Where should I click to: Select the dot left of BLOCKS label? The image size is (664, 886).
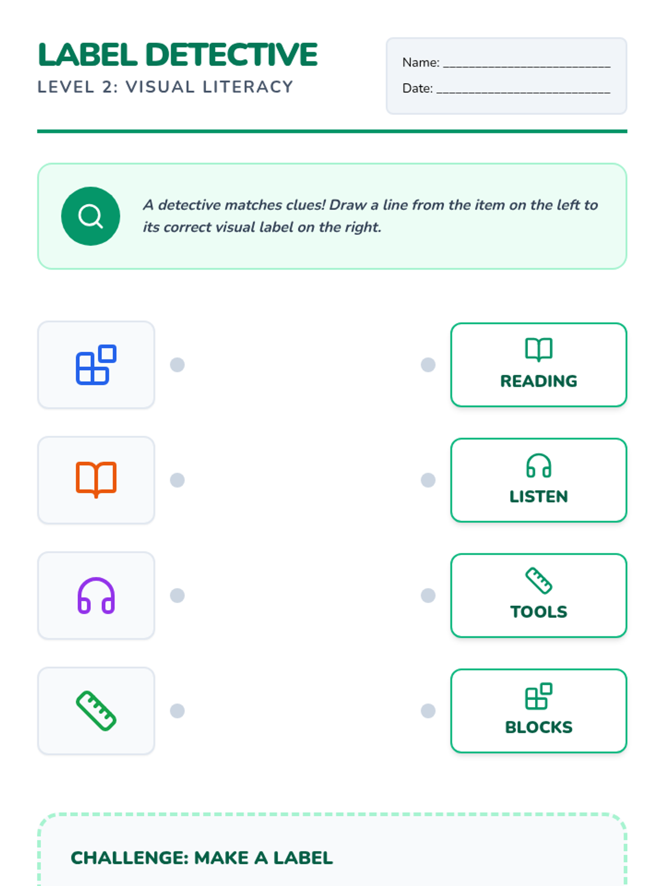click(428, 710)
